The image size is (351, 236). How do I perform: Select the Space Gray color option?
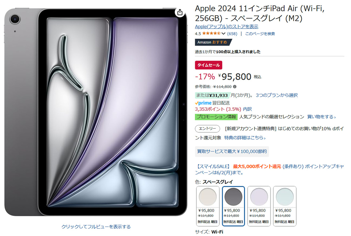click(x=233, y=206)
